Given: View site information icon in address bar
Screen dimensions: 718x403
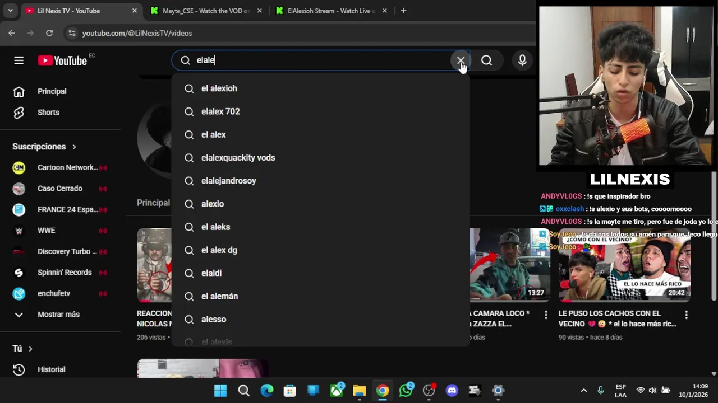Looking at the screenshot, I should point(71,33).
